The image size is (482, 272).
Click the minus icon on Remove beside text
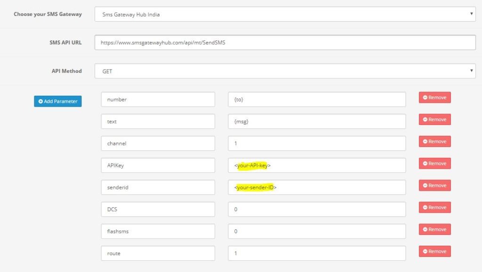[x=426, y=119]
